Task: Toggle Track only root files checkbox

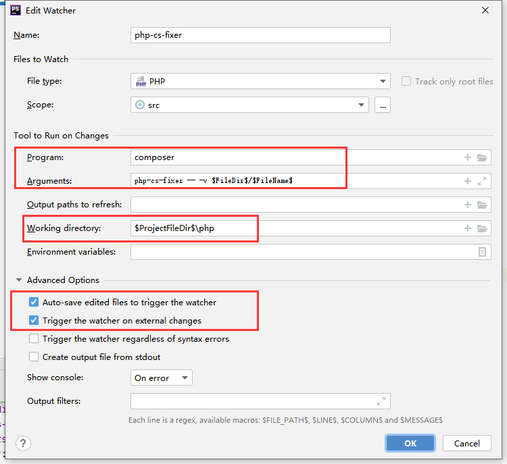Action: click(x=406, y=81)
